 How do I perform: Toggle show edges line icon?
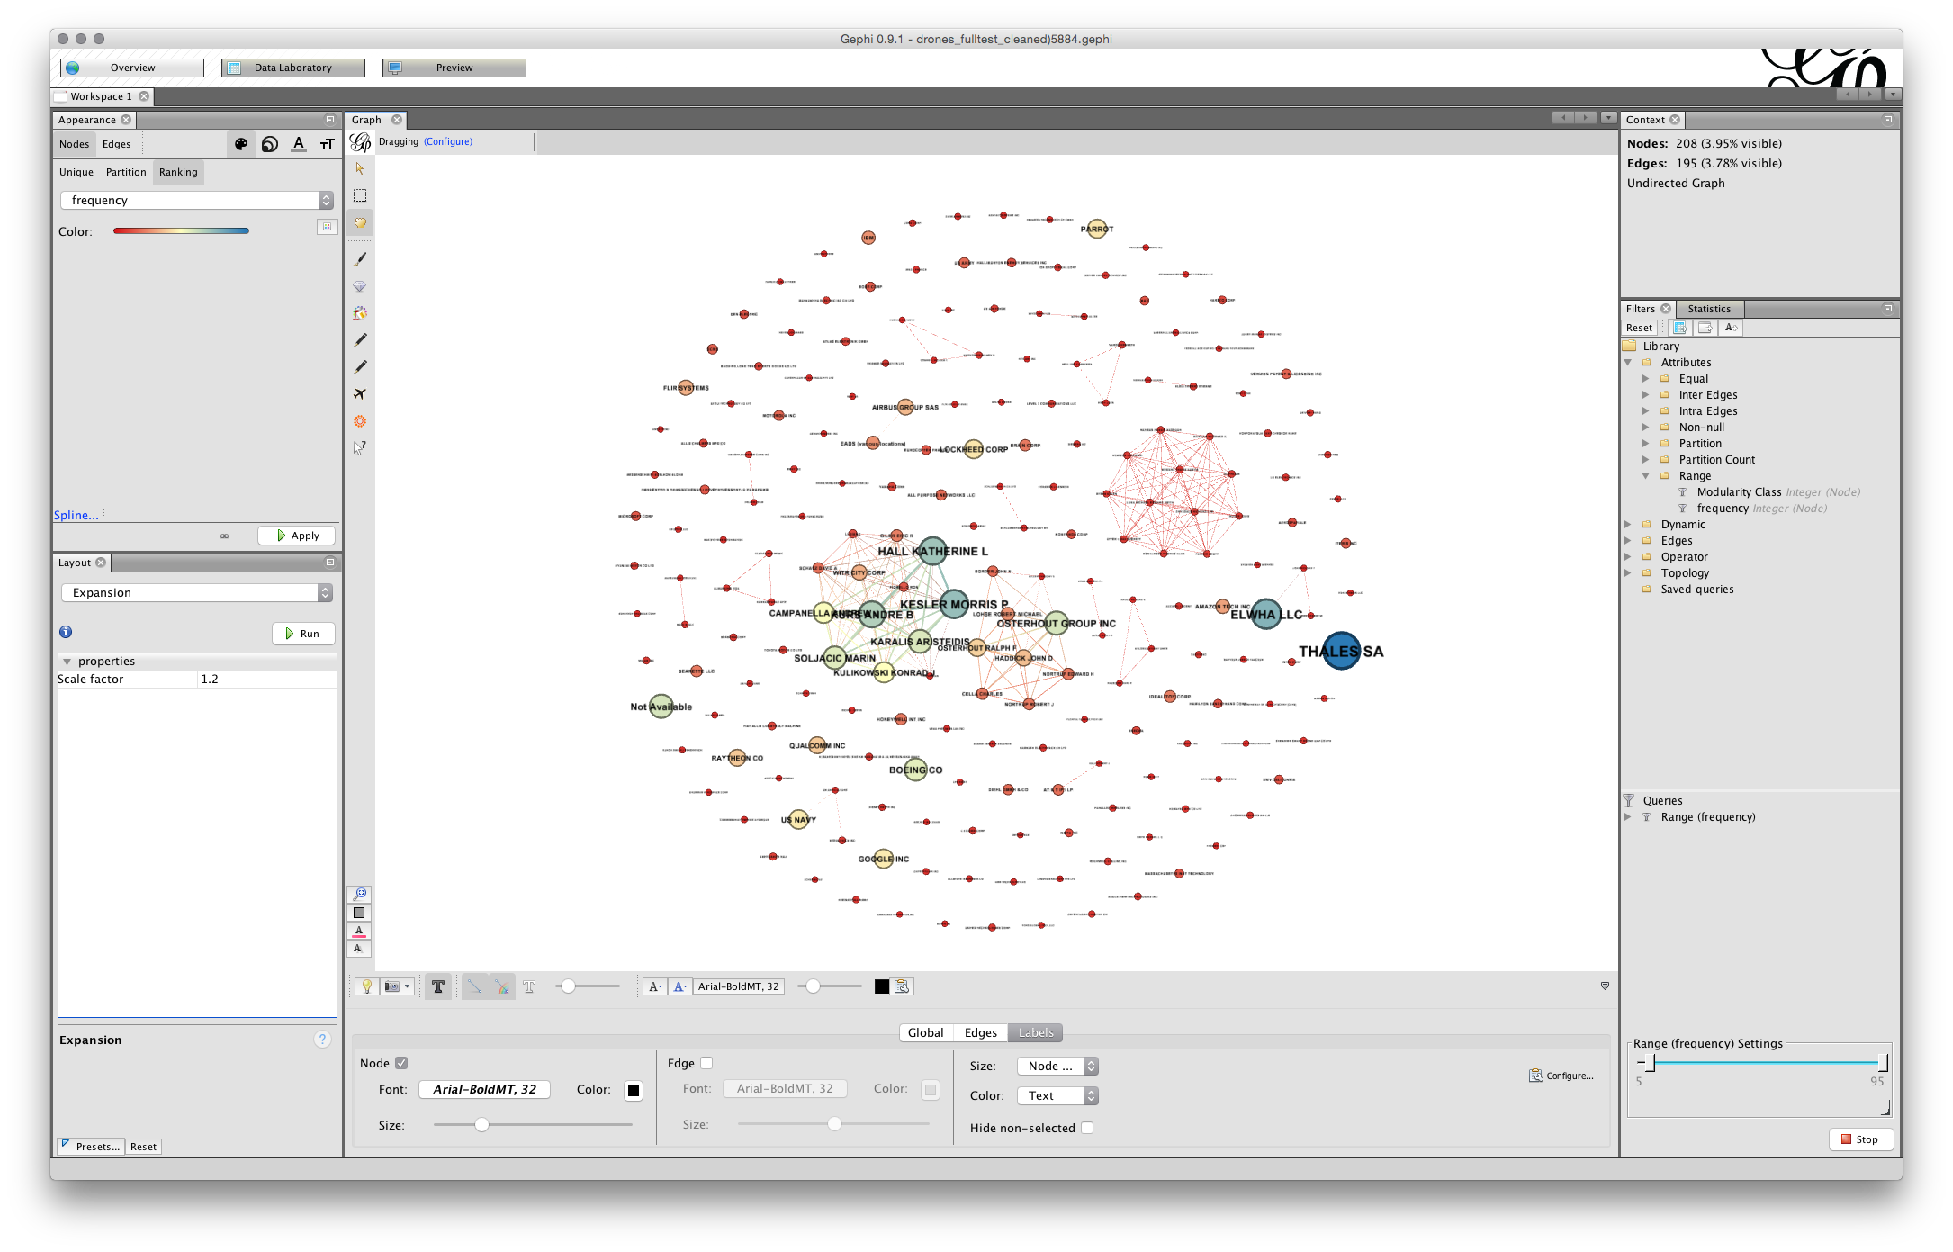(x=474, y=986)
